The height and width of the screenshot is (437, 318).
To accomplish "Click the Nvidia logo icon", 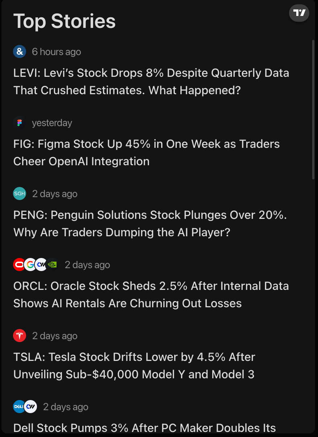I will (x=53, y=265).
